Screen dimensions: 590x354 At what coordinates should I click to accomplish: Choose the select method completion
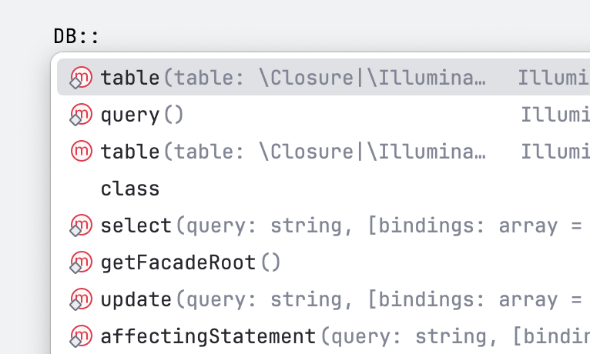coord(323,225)
